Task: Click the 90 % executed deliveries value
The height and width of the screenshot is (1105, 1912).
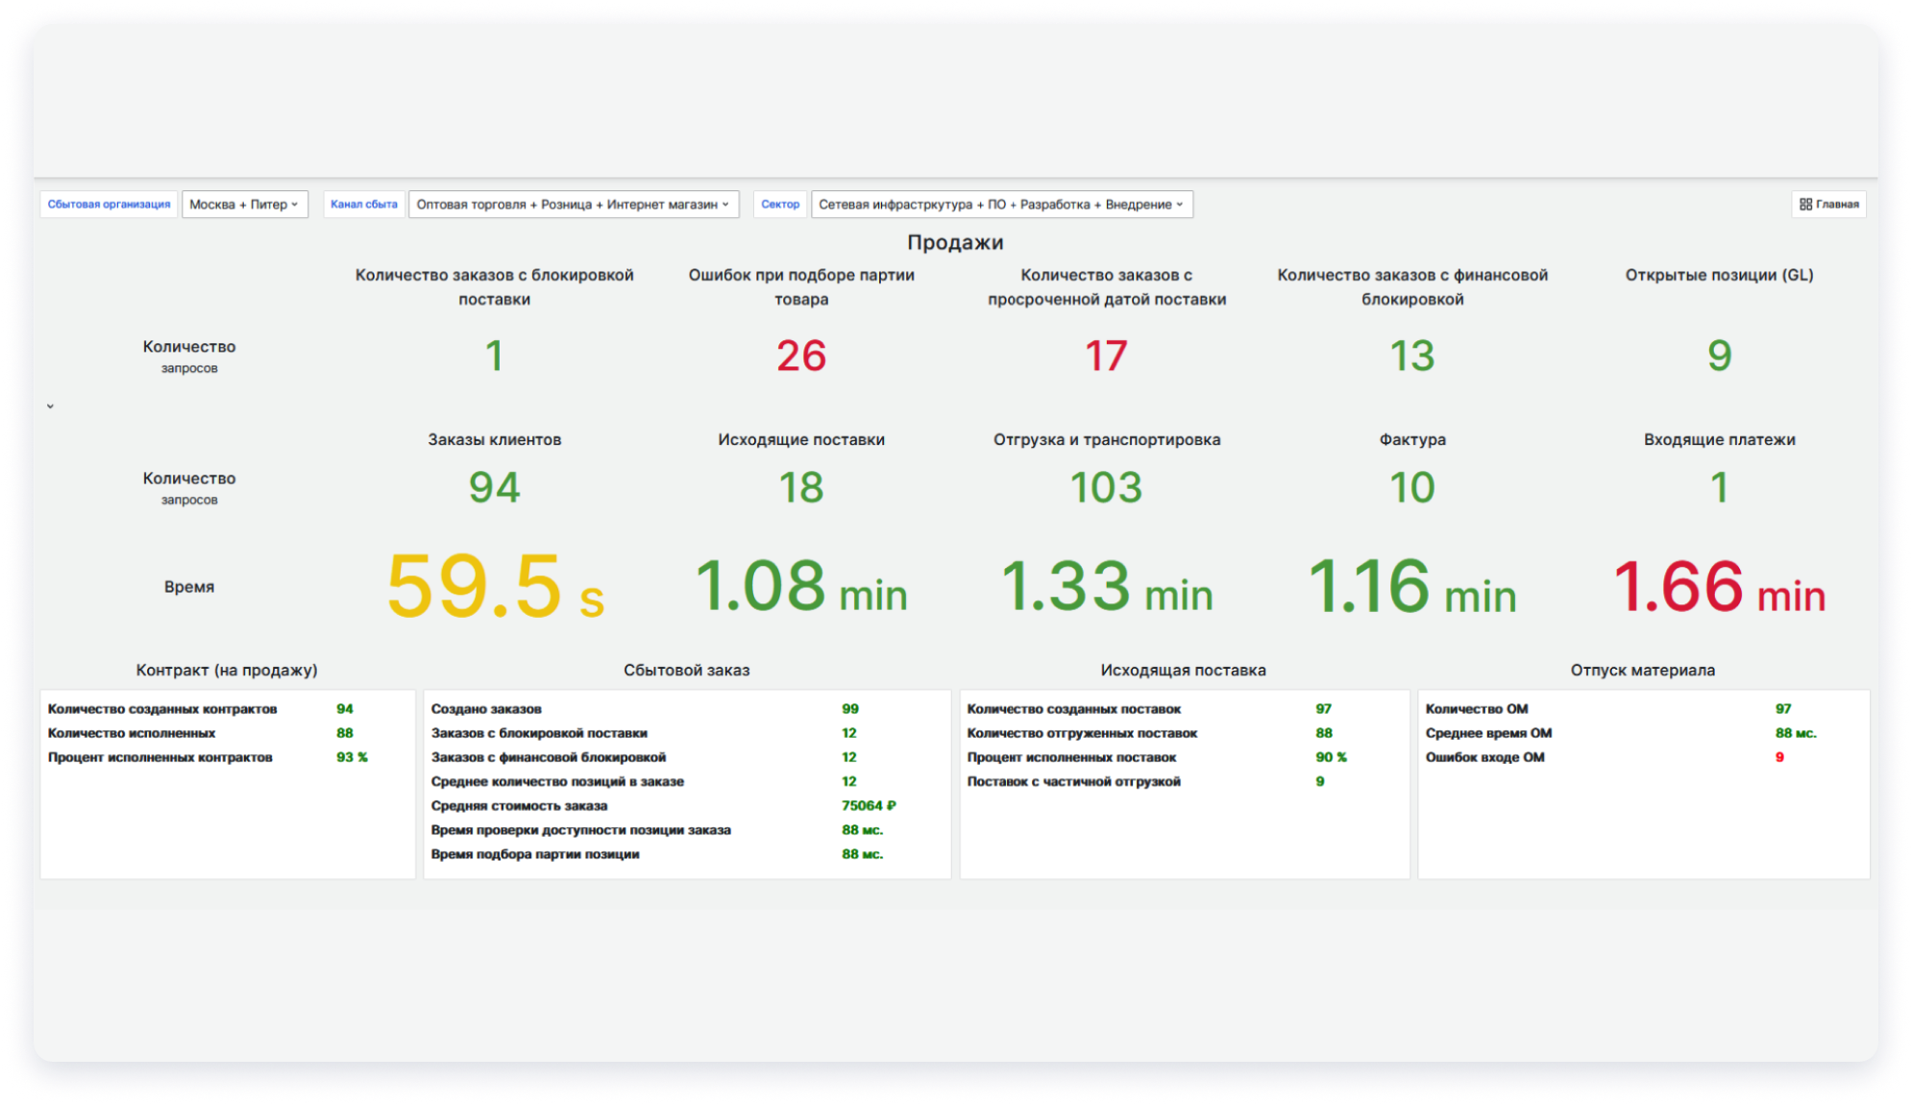Action: tap(1331, 757)
